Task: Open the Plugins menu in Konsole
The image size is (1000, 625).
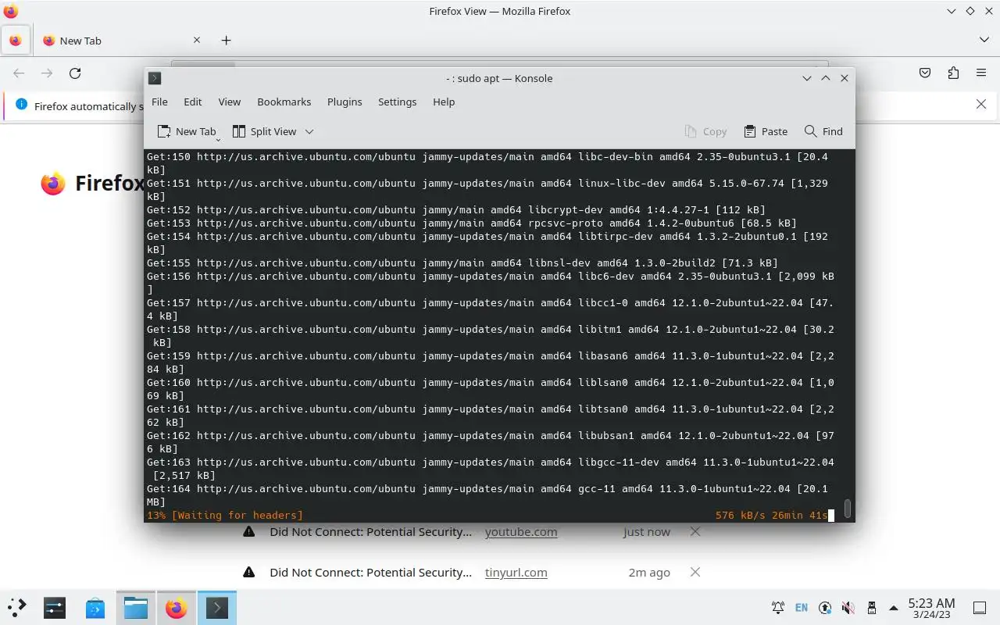Action: [345, 102]
